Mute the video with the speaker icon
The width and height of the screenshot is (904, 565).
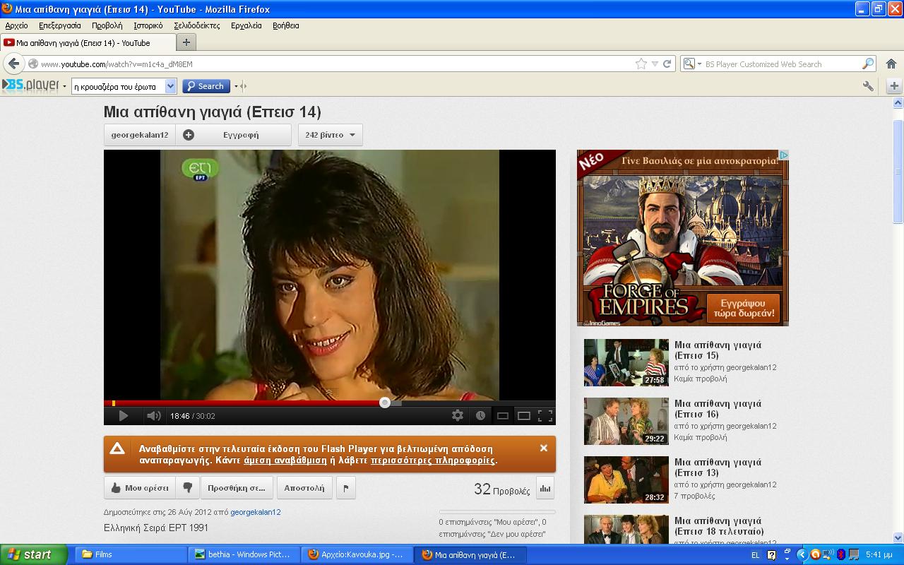[153, 416]
